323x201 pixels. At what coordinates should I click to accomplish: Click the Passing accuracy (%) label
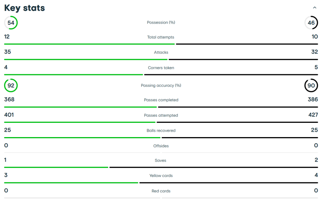coord(161,85)
